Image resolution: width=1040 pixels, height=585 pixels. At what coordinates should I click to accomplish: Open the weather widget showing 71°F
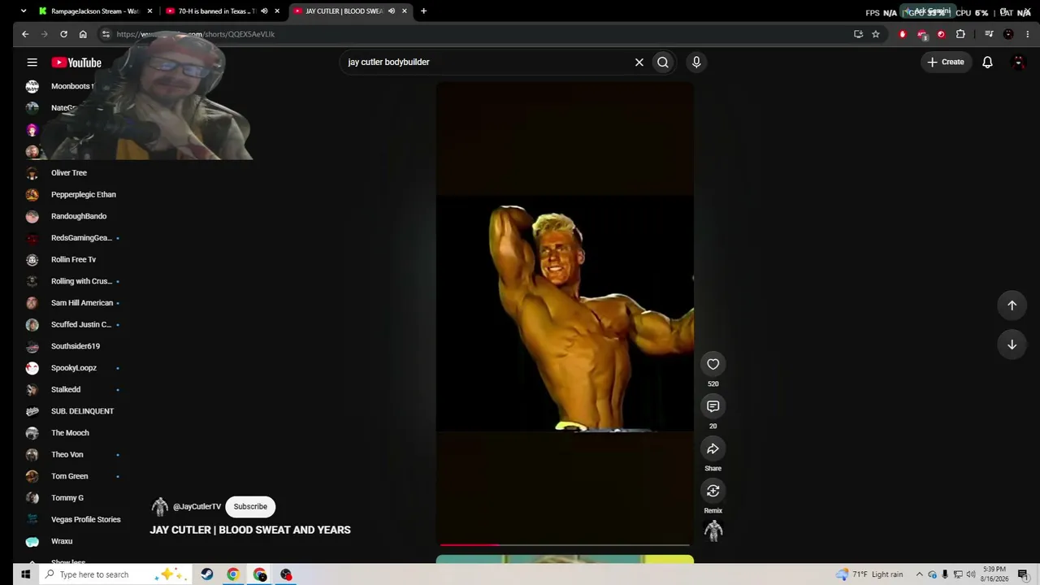pyautogui.click(x=869, y=574)
